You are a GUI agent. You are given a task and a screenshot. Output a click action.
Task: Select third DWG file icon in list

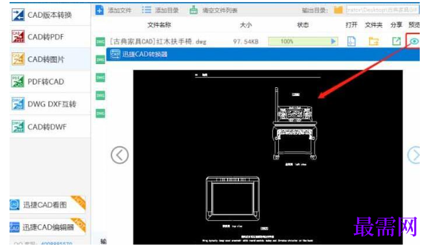100,78
